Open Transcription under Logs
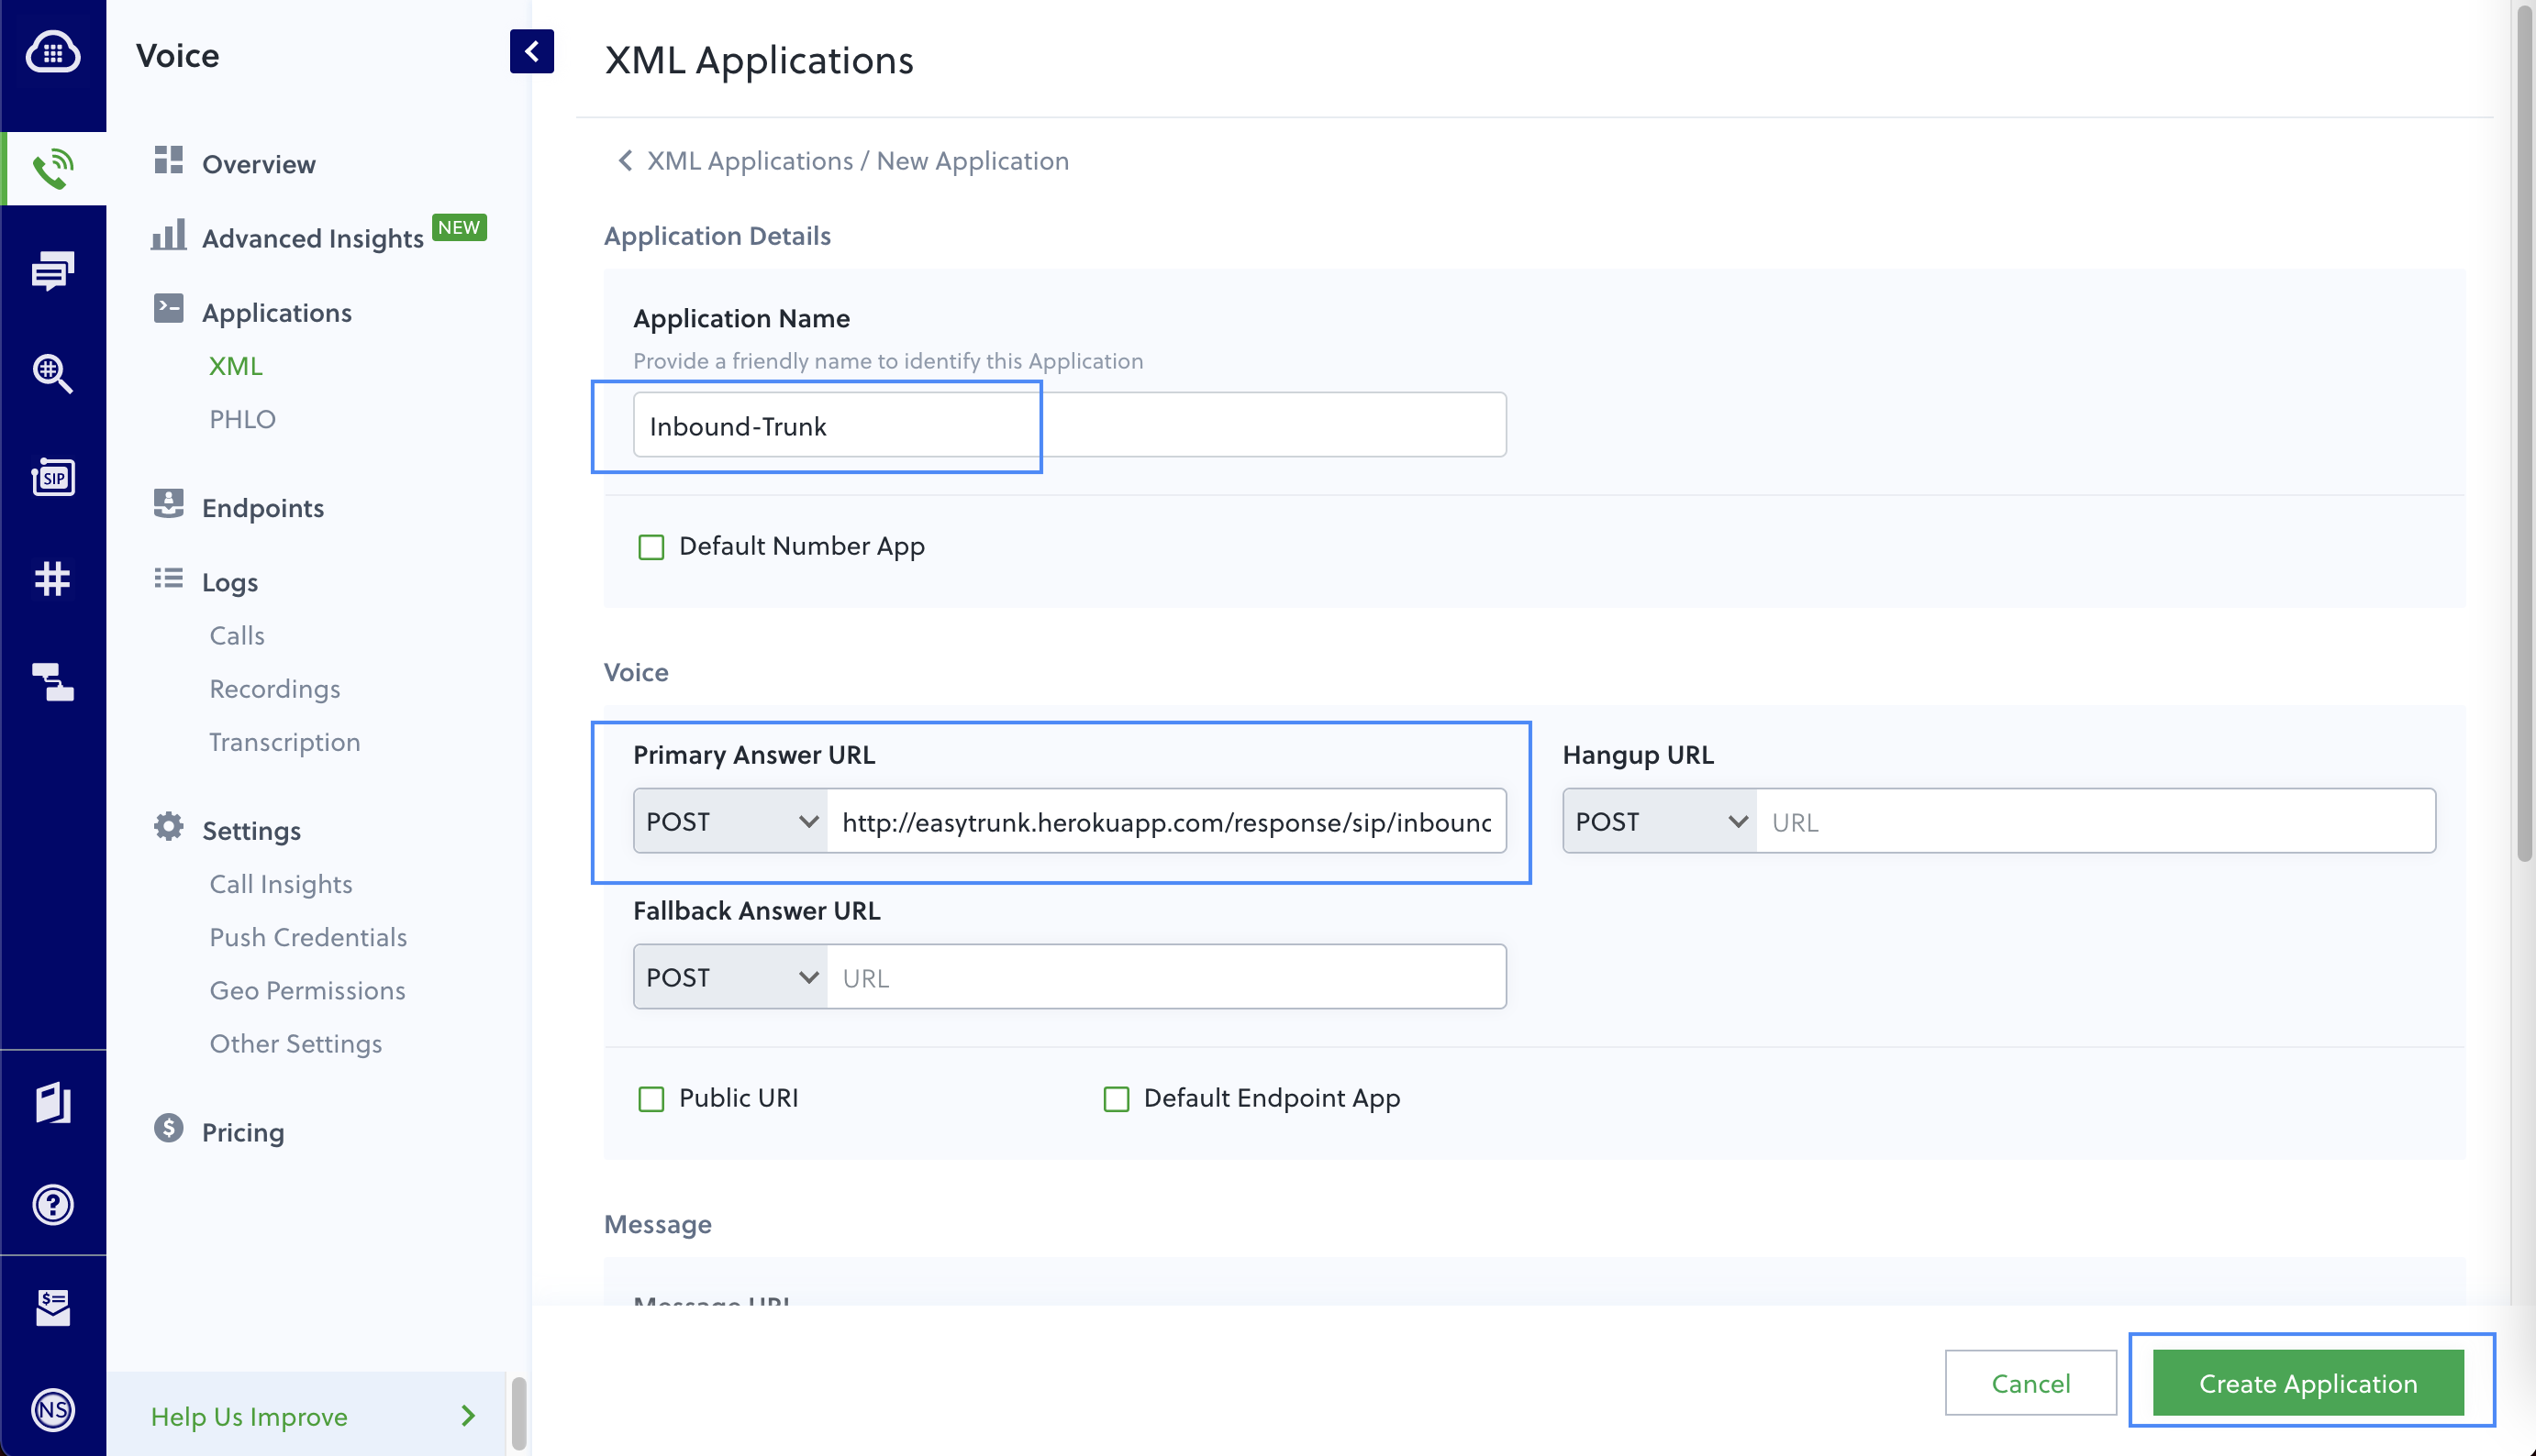Screen dimensions: 2536x1456 [285, 742]
